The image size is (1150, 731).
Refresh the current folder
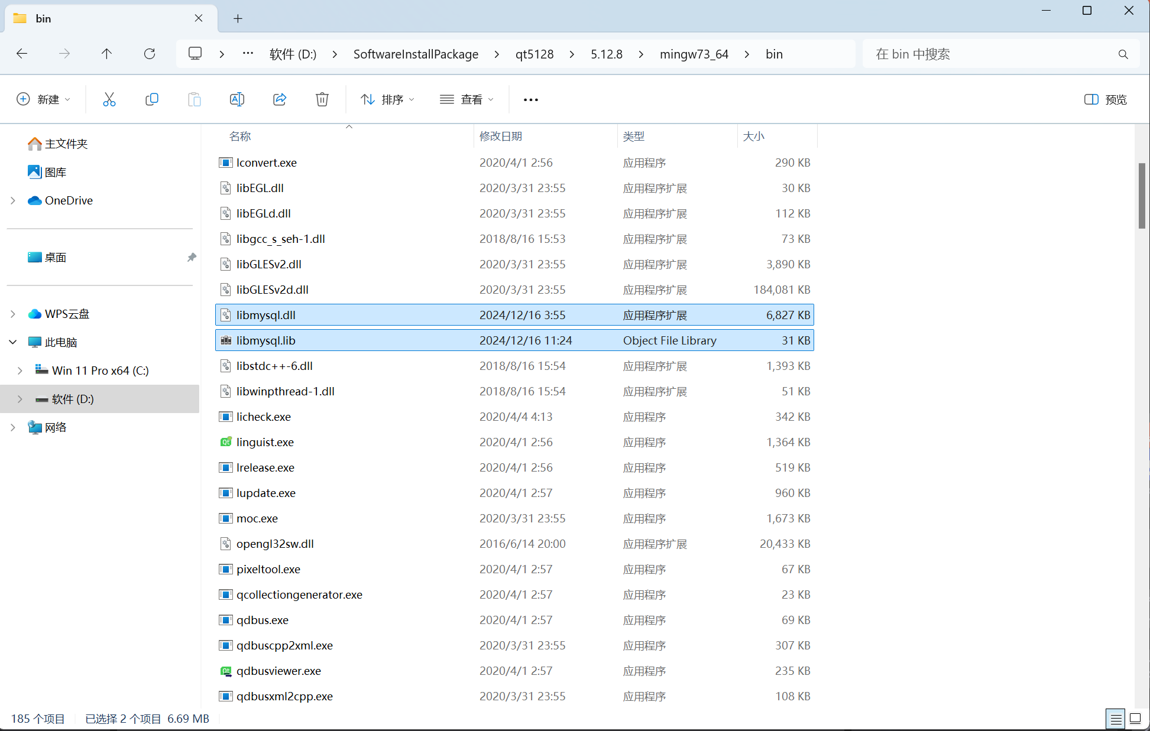(x=150, y=54)
